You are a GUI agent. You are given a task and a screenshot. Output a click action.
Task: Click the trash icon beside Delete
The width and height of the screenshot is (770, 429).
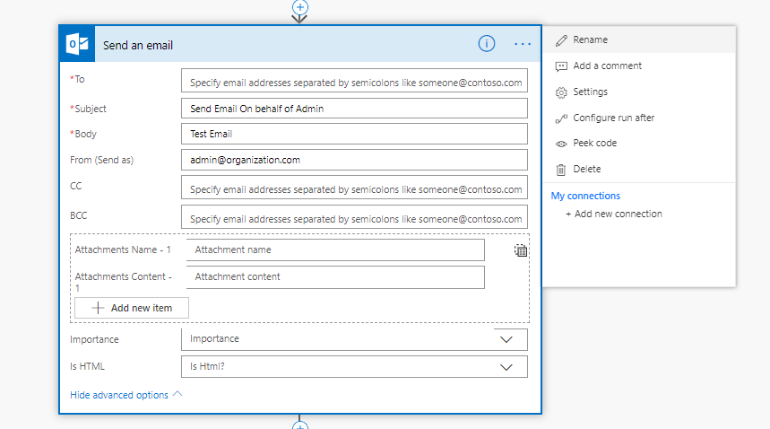(x=561, y=169)
